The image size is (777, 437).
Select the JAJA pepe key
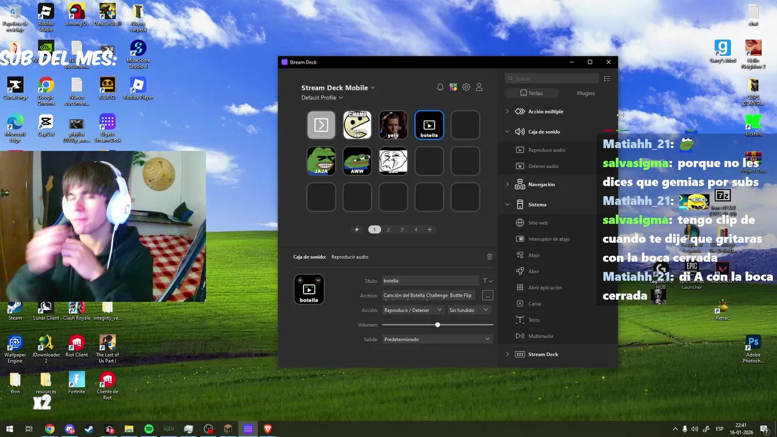(321, 161)
